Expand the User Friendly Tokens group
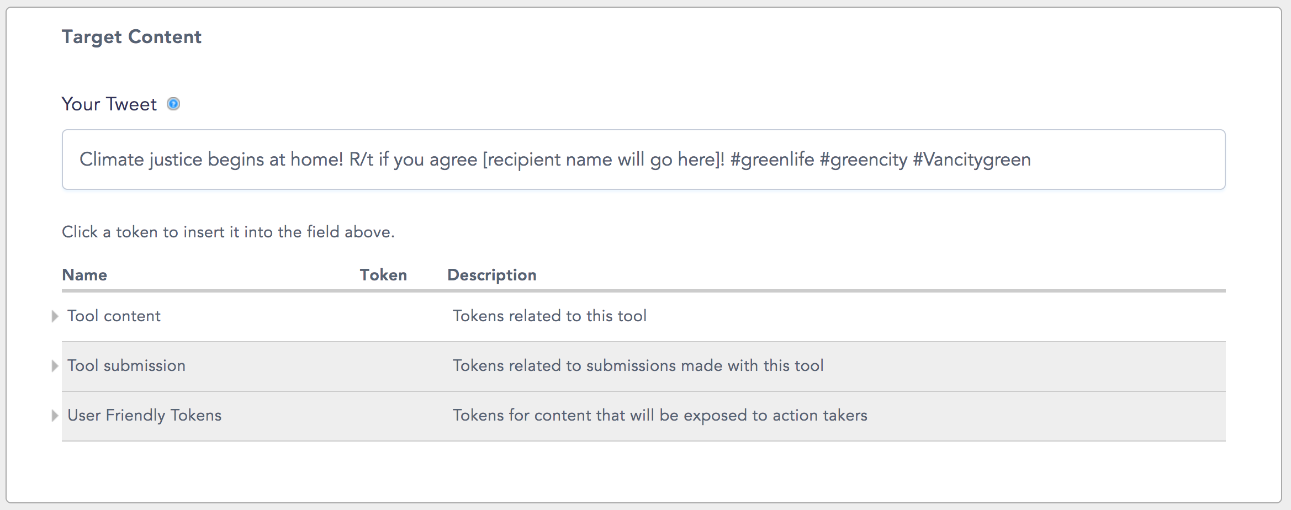The image size is (1291, 510). tap(55, 416)
